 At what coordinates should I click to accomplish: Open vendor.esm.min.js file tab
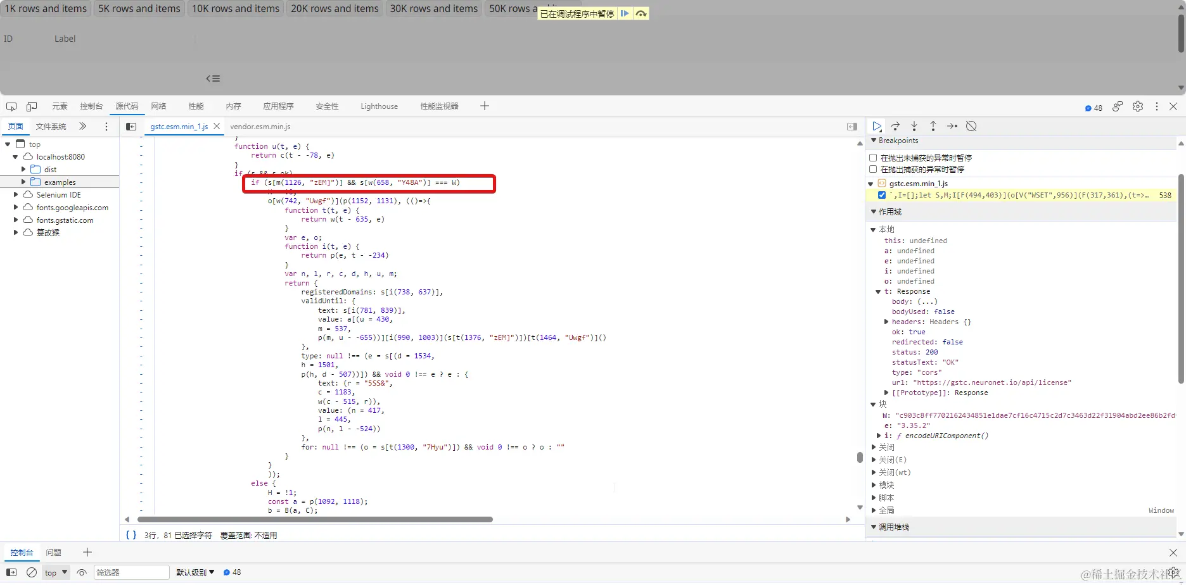pyautogui.click(x=260, y=127)
